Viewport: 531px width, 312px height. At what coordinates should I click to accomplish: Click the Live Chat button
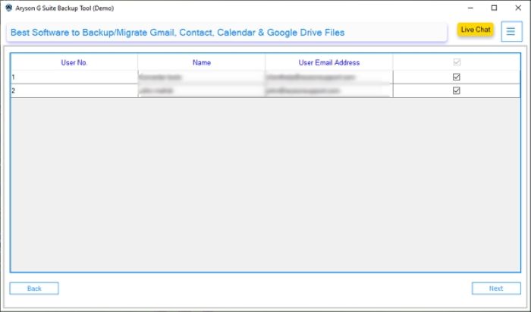[476, 30]
